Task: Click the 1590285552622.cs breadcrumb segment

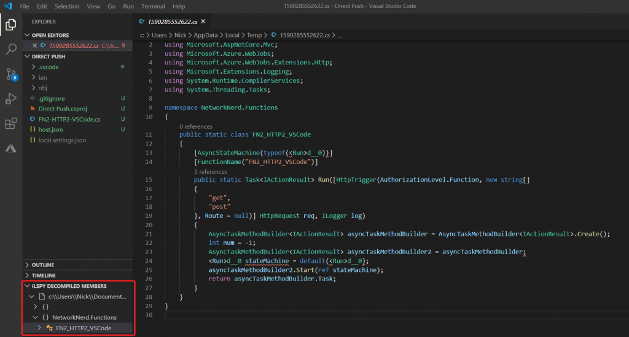Action: [x=305, y=35]
